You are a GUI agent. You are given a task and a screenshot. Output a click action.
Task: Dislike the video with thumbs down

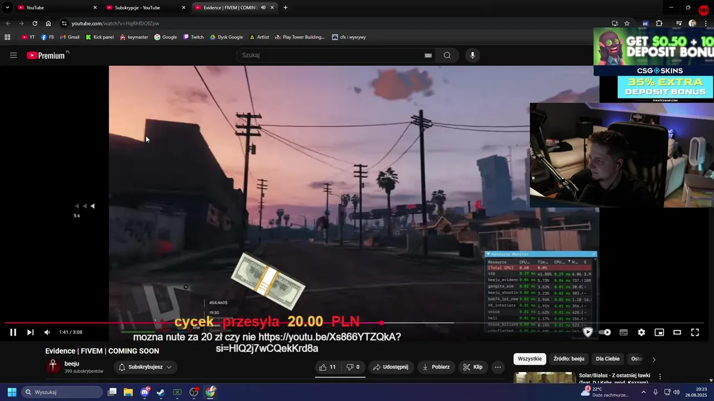coord(353,367)
